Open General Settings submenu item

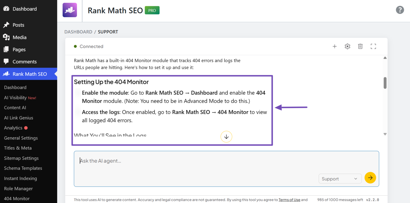tap(21, 138)
